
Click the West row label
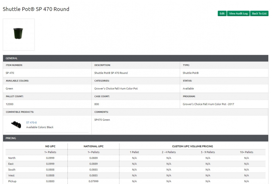coord(11,176)
